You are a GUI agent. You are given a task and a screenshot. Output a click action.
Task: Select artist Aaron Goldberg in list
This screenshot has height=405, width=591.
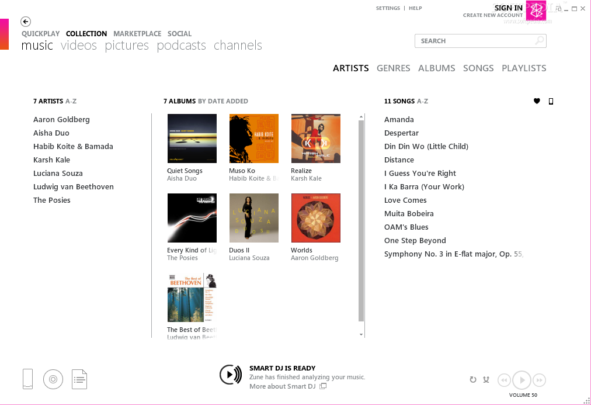(61, 120)
